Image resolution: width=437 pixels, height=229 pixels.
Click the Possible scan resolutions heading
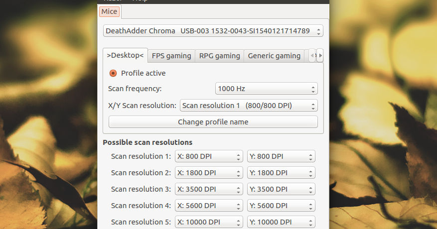[147, 142]
